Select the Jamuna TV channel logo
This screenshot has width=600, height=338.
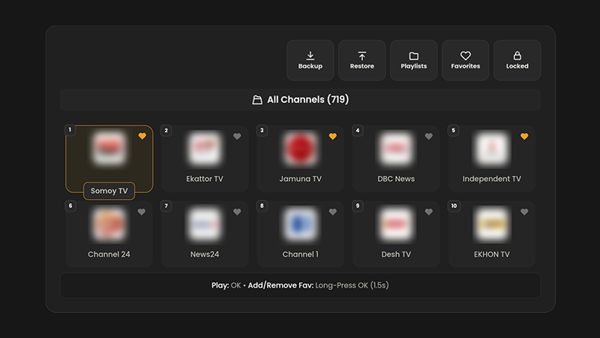(301, 149)
